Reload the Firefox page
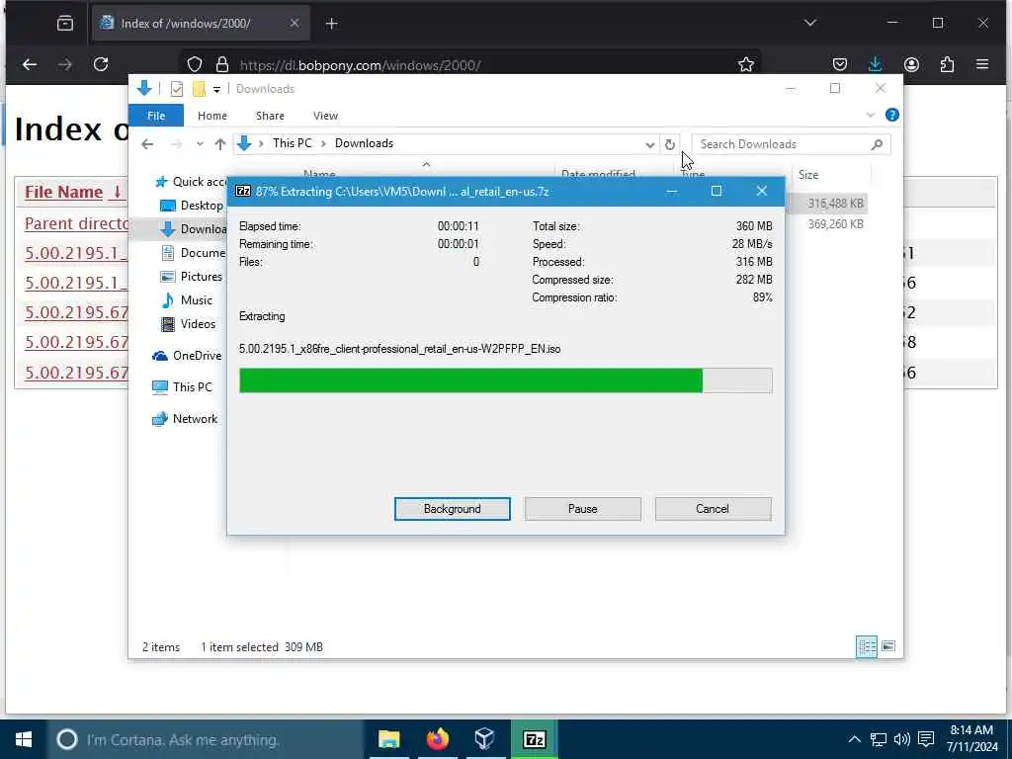 click(x=101, y=64)
